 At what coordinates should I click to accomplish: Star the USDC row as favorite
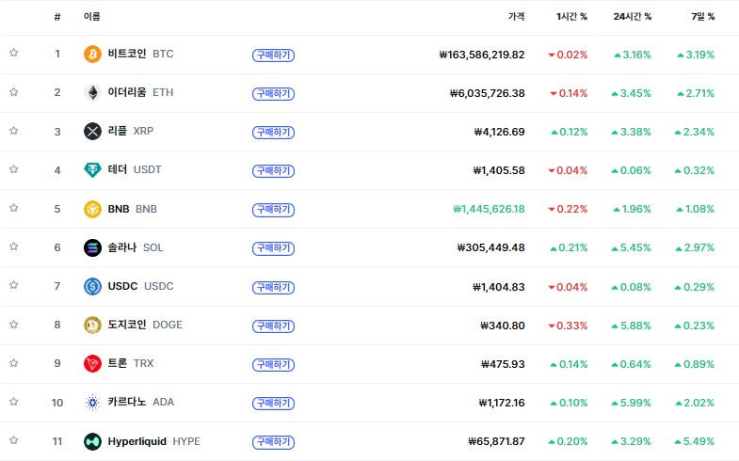(14, 286)
